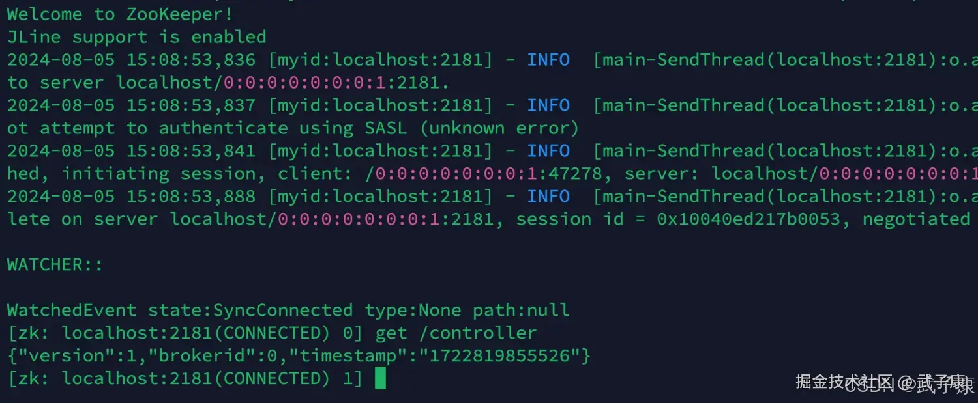Click the INFO label on the 15:08:53,837 line
The height and width of the screenshot is (403, 978).
548,105
